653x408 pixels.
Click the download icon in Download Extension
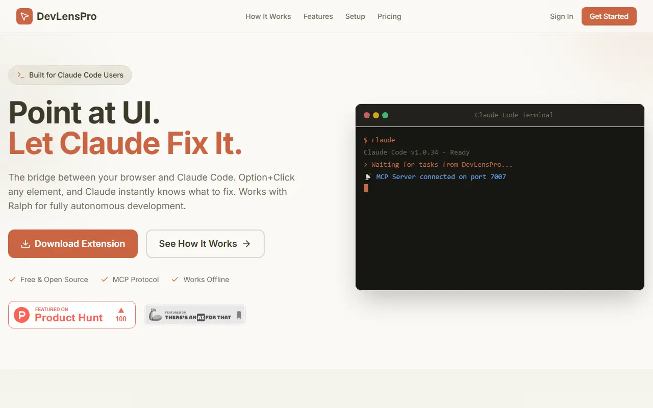26,244
